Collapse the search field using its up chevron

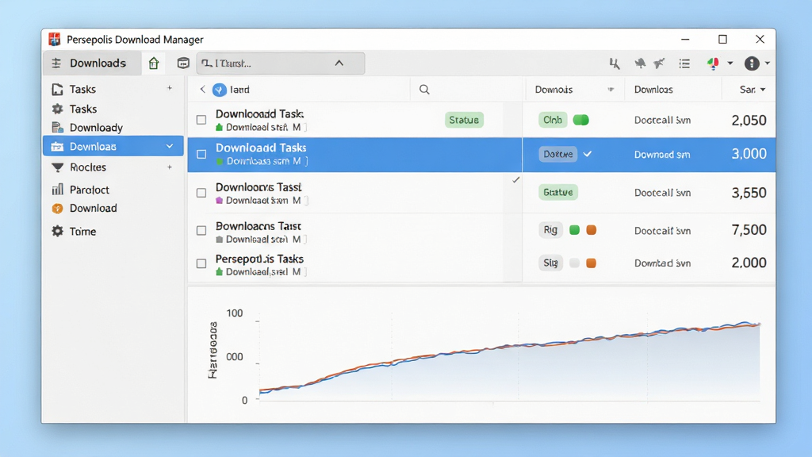click(x=339, y=63)
